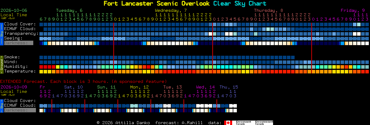This screenshot has width=370, height=125.
Task: Click the top yellow Local Time label
Action: pos(14,15)
